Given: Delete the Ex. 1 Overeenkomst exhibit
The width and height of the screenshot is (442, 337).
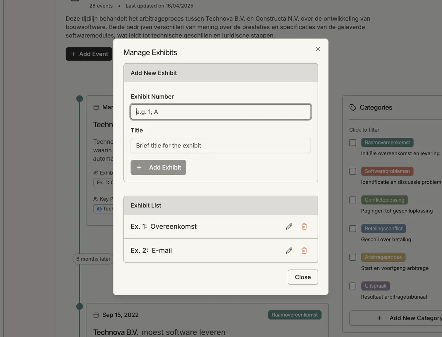Looking at the screenshot, I should pyautogui.click(x=304, y=226).
